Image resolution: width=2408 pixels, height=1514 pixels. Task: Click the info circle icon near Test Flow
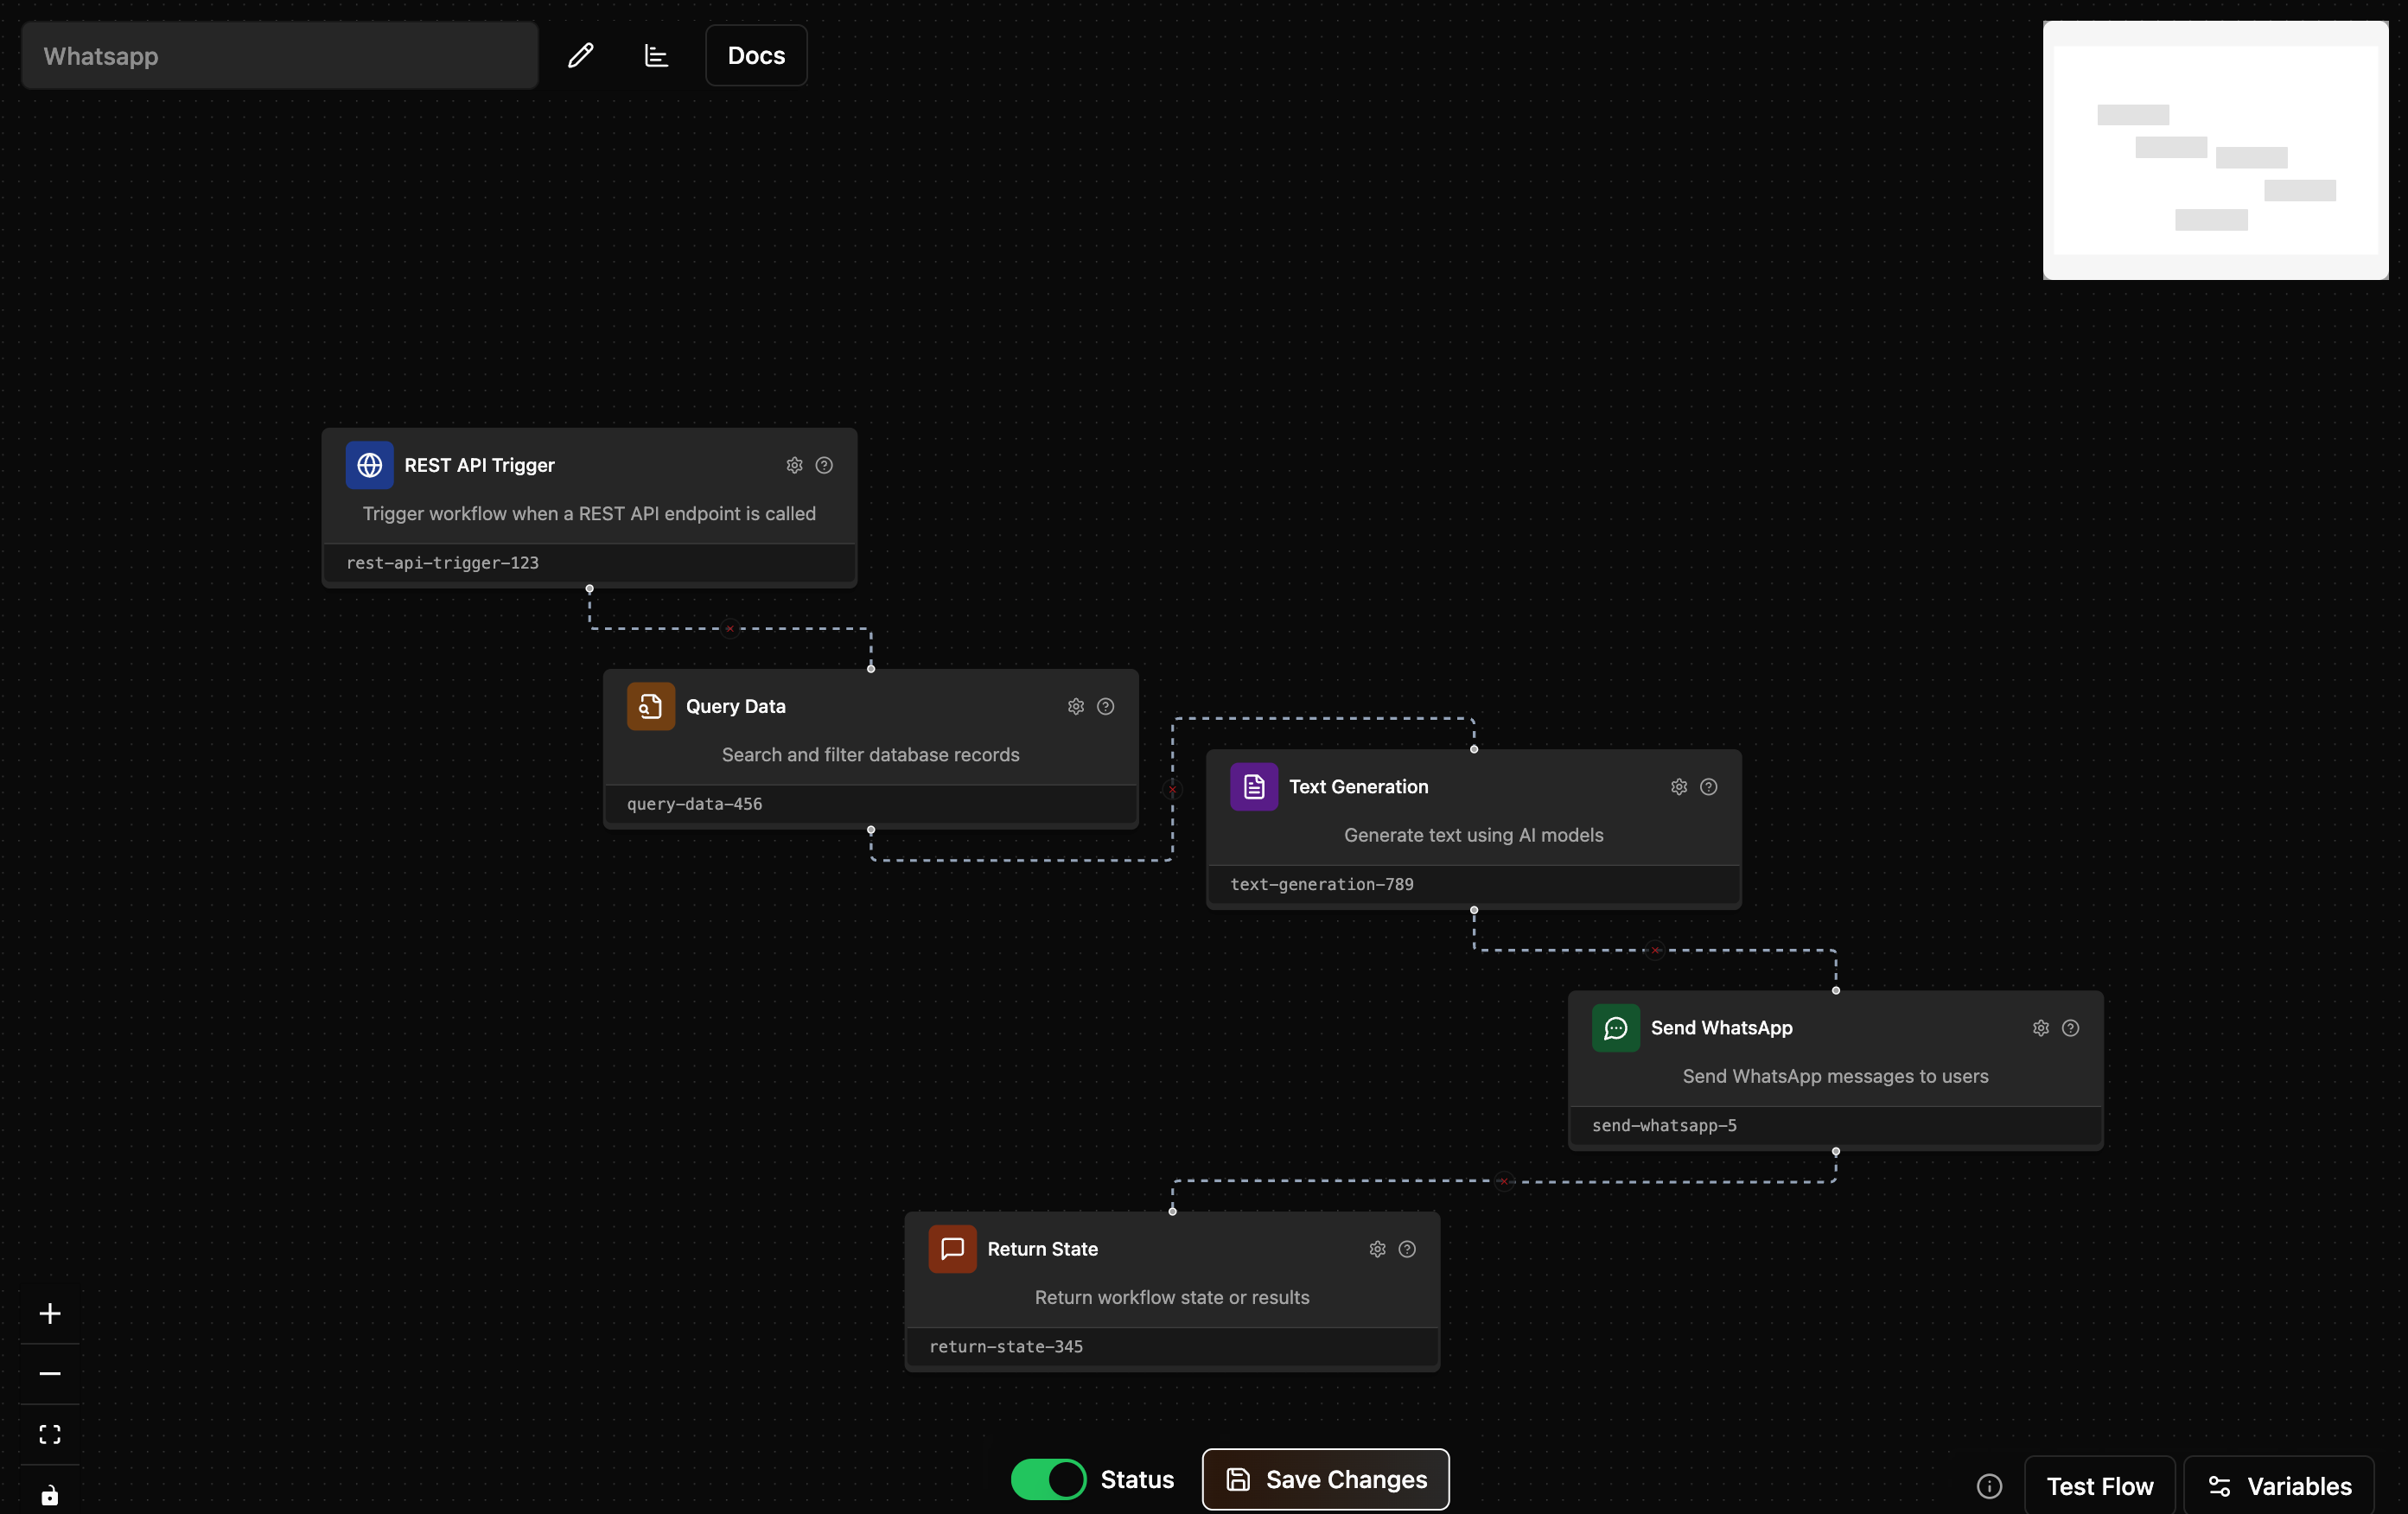pyautogui.click(x=1989, y=1486)
